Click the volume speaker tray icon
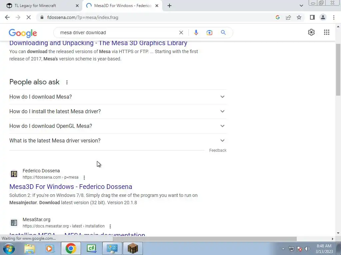Viewport: 341px width, 255px height. [x=307, y=249]
